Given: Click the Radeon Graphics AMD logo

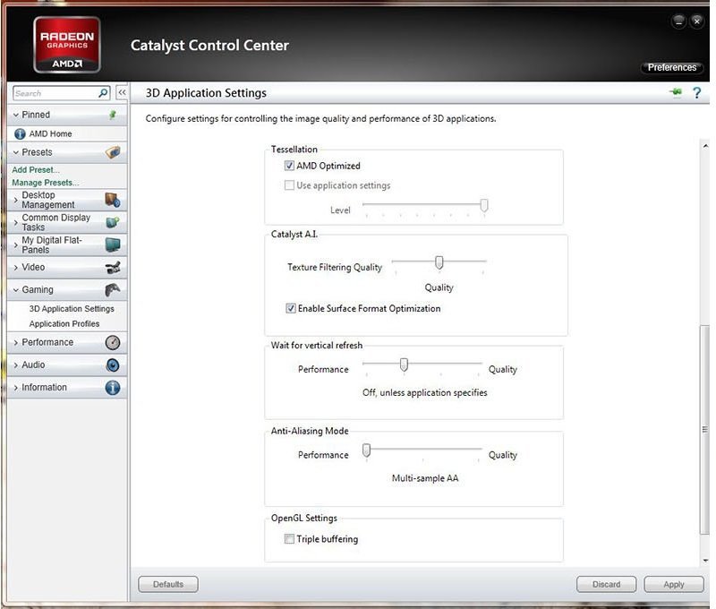Looking at the screenshot, I should click(x=66, y=45).
